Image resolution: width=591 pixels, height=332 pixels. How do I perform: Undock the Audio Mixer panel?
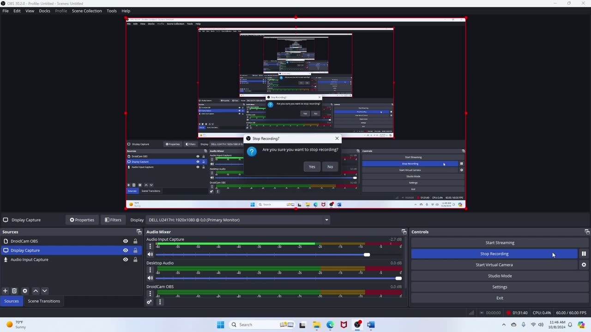click(x=404, y=232)
